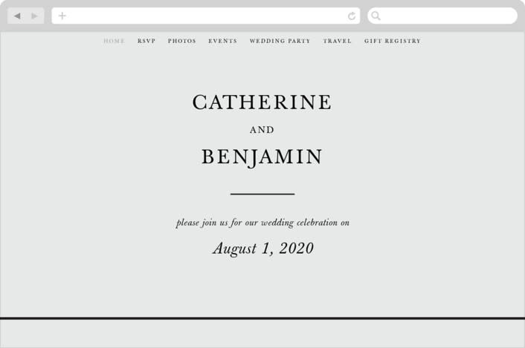Click the wedding celebration invitation line

click(x=262, y=223)
